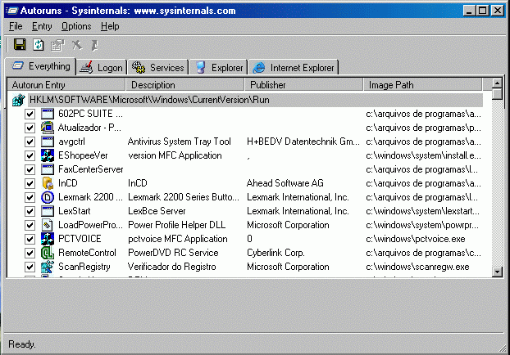
Task: Toggle the LoadPowerProfile checkbox
Action: click(30, 225)
